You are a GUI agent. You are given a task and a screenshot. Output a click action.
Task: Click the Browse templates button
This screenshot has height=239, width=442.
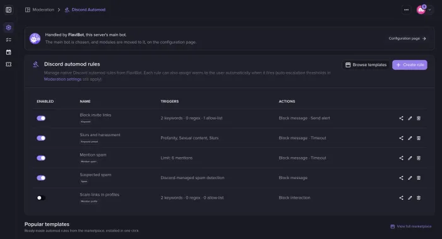coord(366,65)
